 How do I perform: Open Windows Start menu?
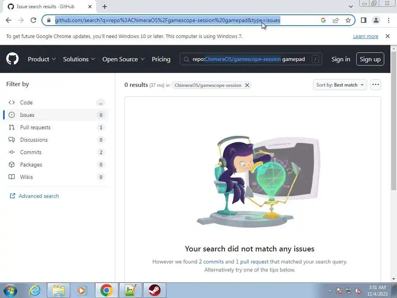point(10,290)
